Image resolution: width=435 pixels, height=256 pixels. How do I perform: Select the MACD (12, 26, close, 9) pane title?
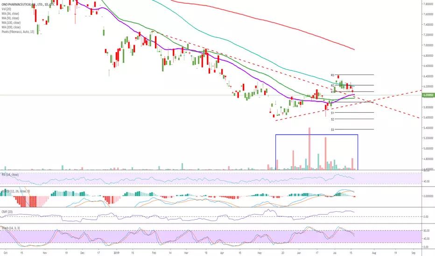(16, 191)
